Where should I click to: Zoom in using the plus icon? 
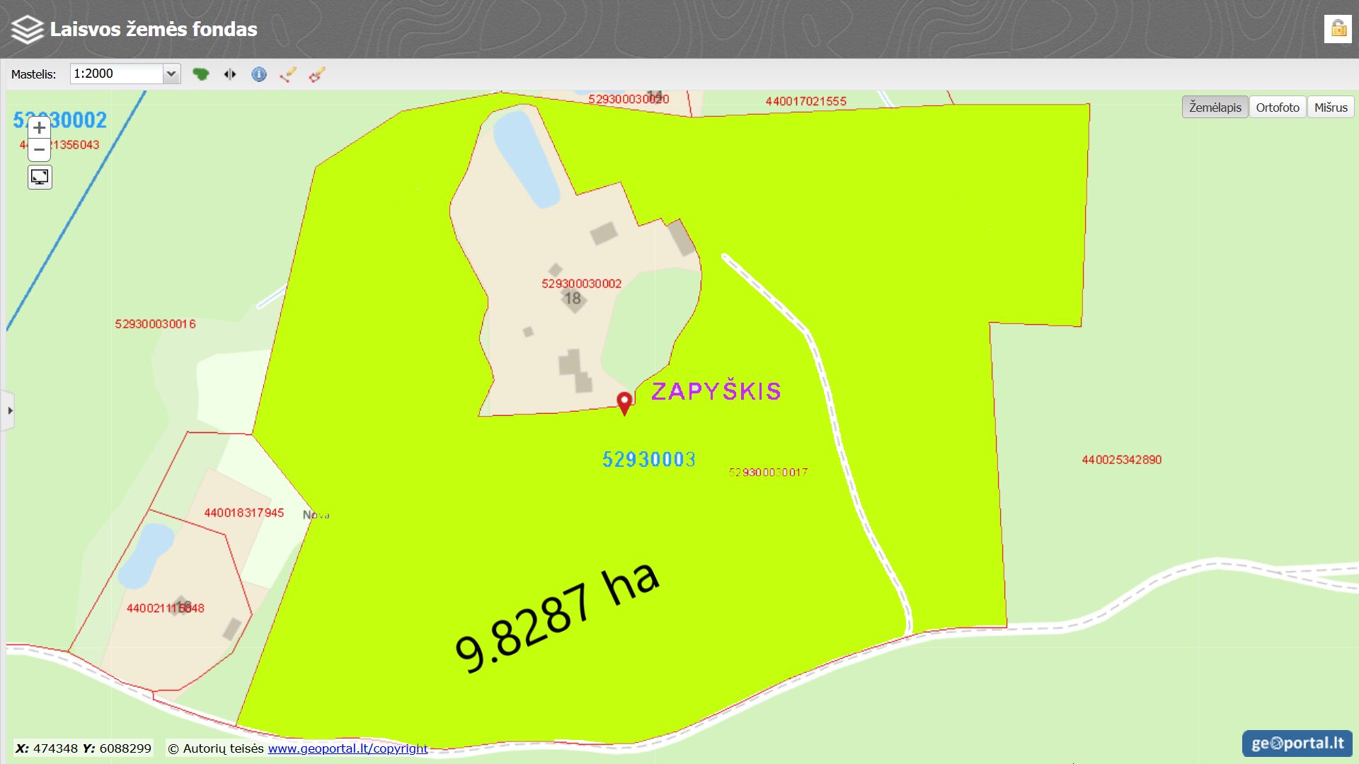tap(40, 128)
